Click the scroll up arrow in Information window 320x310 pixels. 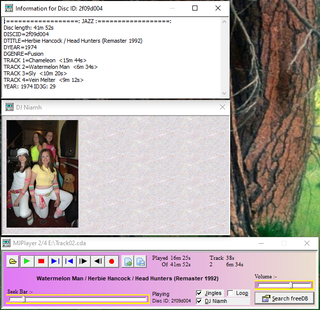point(224,22)
